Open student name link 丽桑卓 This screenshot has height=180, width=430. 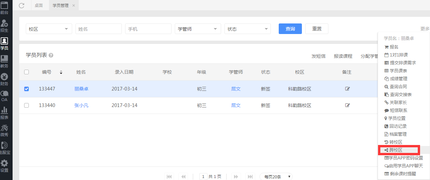(x=81, y=89)
